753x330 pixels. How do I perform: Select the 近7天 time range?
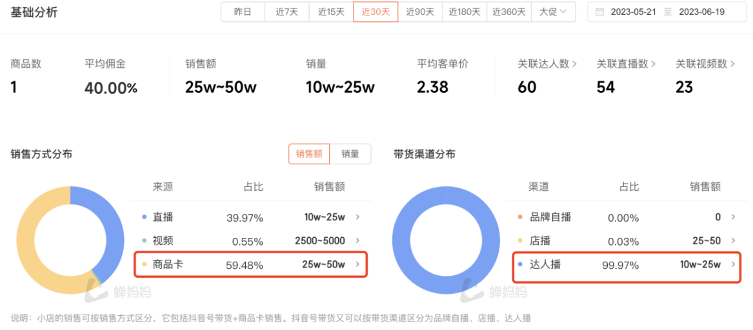tap(287, 12)
